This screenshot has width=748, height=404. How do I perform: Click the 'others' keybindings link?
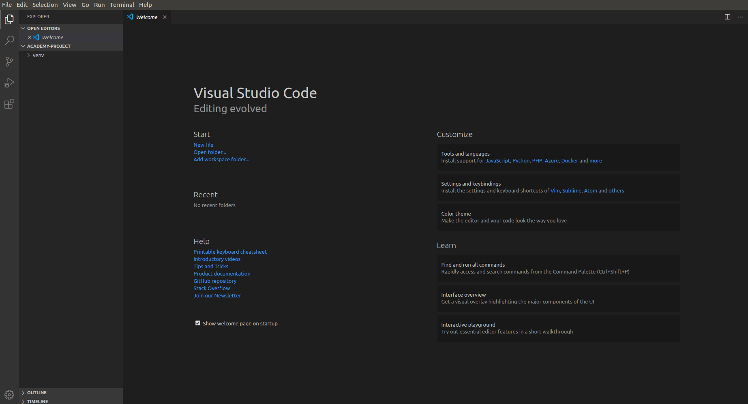tap(616, 191)
